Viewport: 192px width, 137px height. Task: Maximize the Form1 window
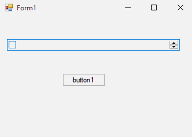click(154, 7)
